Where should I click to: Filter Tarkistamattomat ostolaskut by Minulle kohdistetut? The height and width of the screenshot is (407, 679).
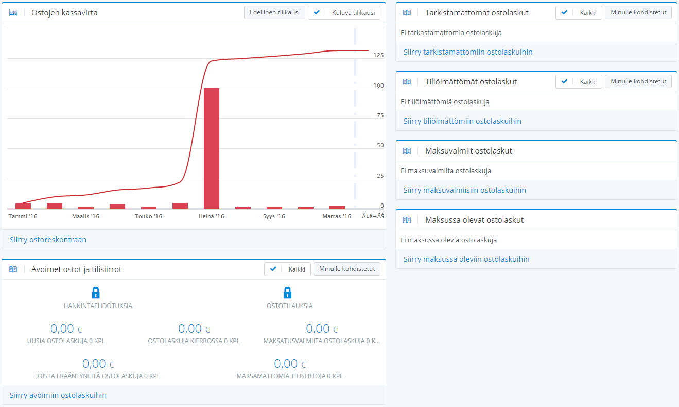638,12
